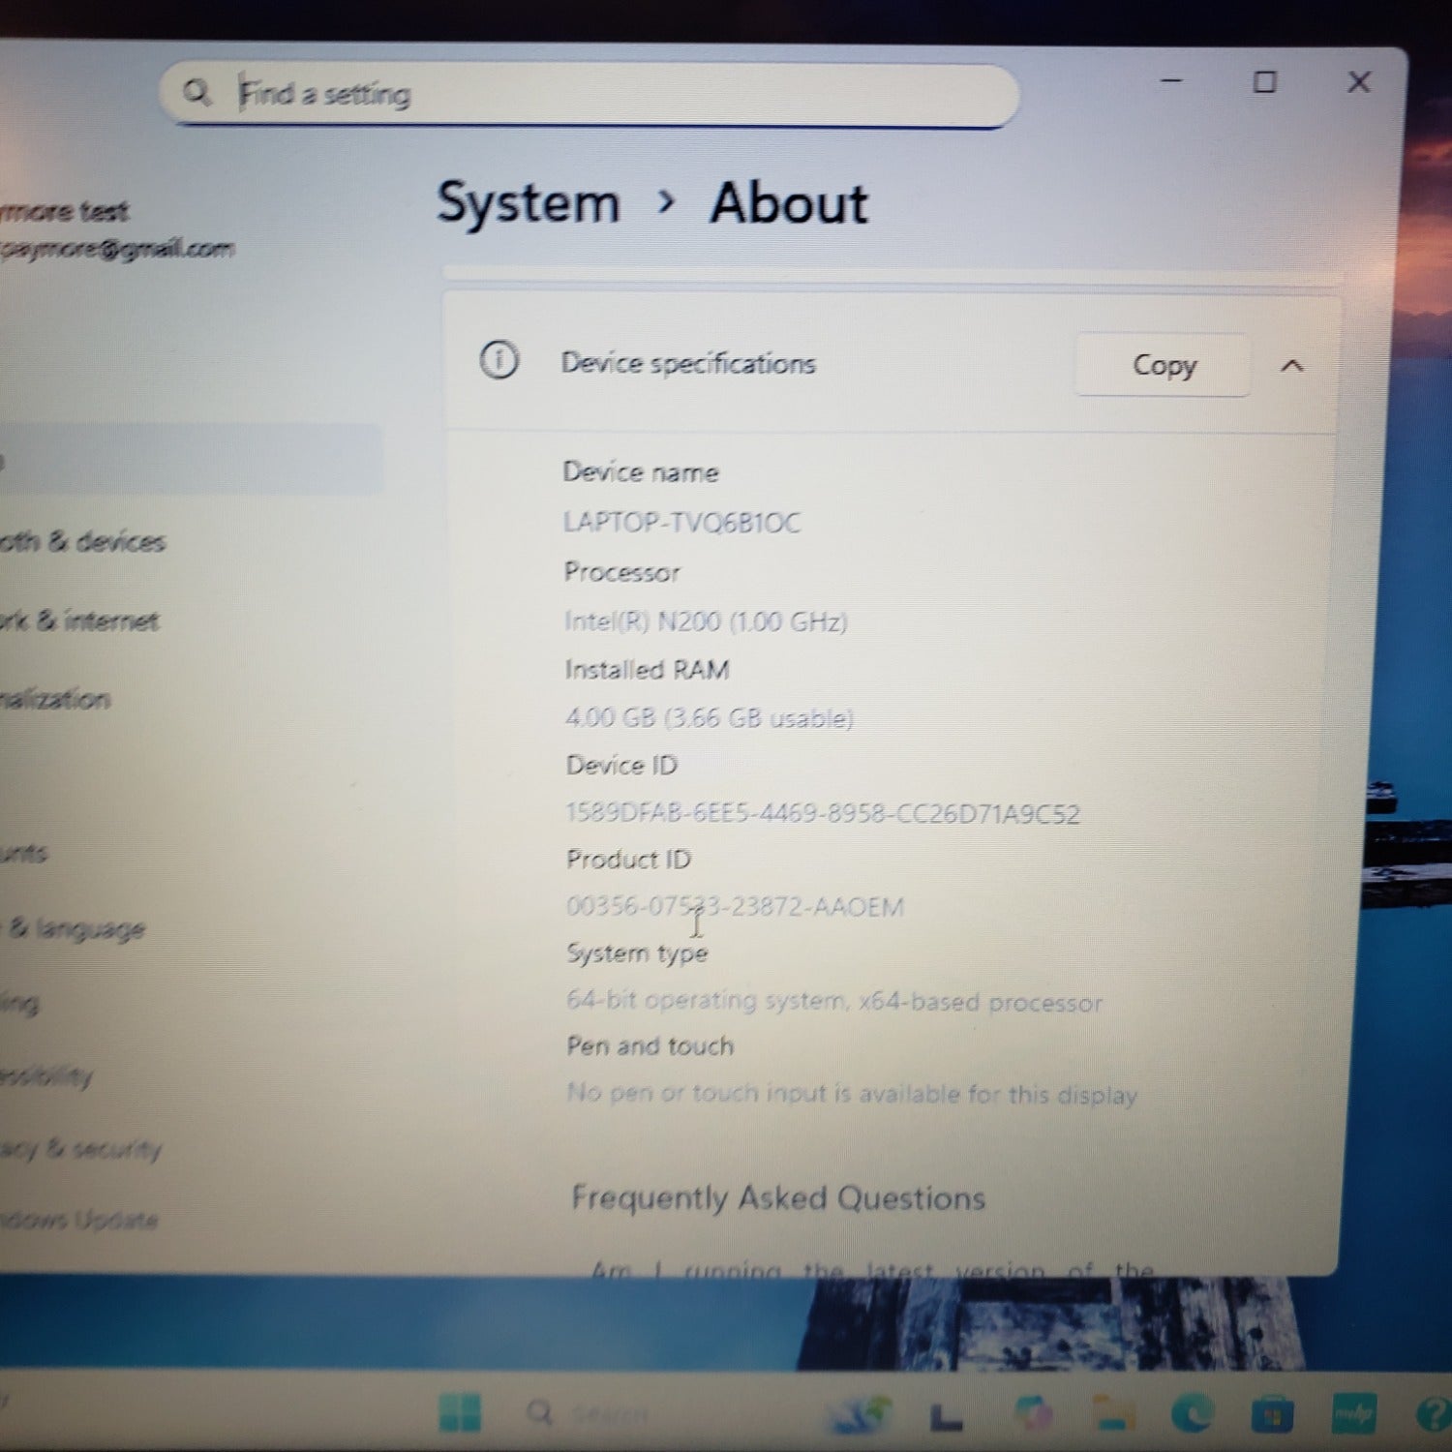Open Privacy & security settings
Screen dimensions: 1452x1452
click(x=81, y=1149)
